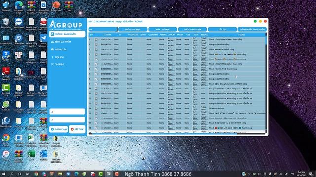Open the Network desktop icon
Image resolution: width=316 pixels, height=177 pixels.
tap(6, 6)
